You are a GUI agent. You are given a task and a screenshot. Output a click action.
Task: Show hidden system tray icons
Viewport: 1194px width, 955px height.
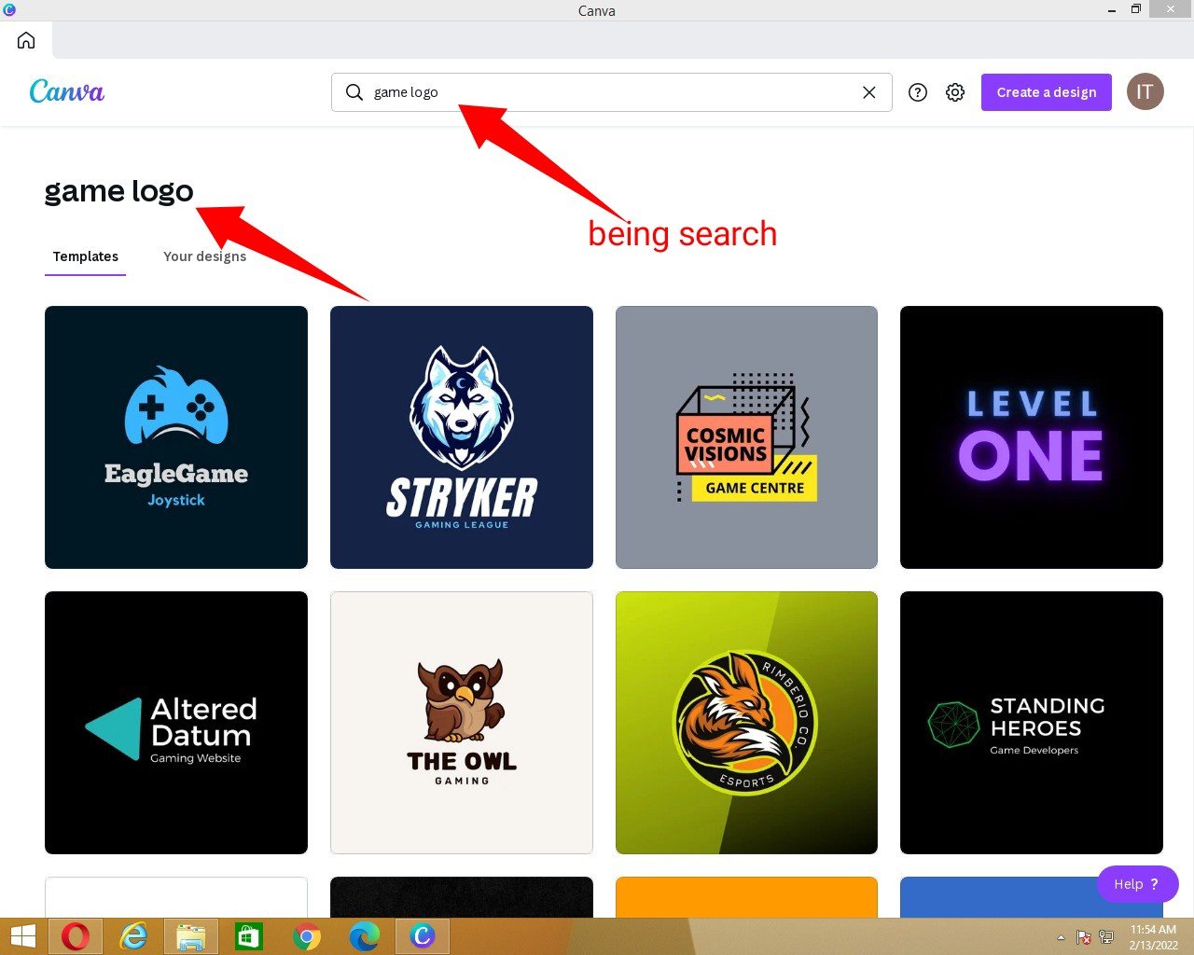(1061, 937)
